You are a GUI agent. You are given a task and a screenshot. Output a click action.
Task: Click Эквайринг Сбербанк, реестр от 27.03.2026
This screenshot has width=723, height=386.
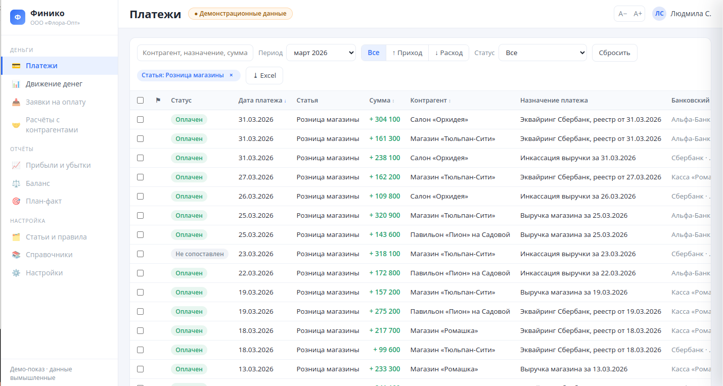coord(591,177)
